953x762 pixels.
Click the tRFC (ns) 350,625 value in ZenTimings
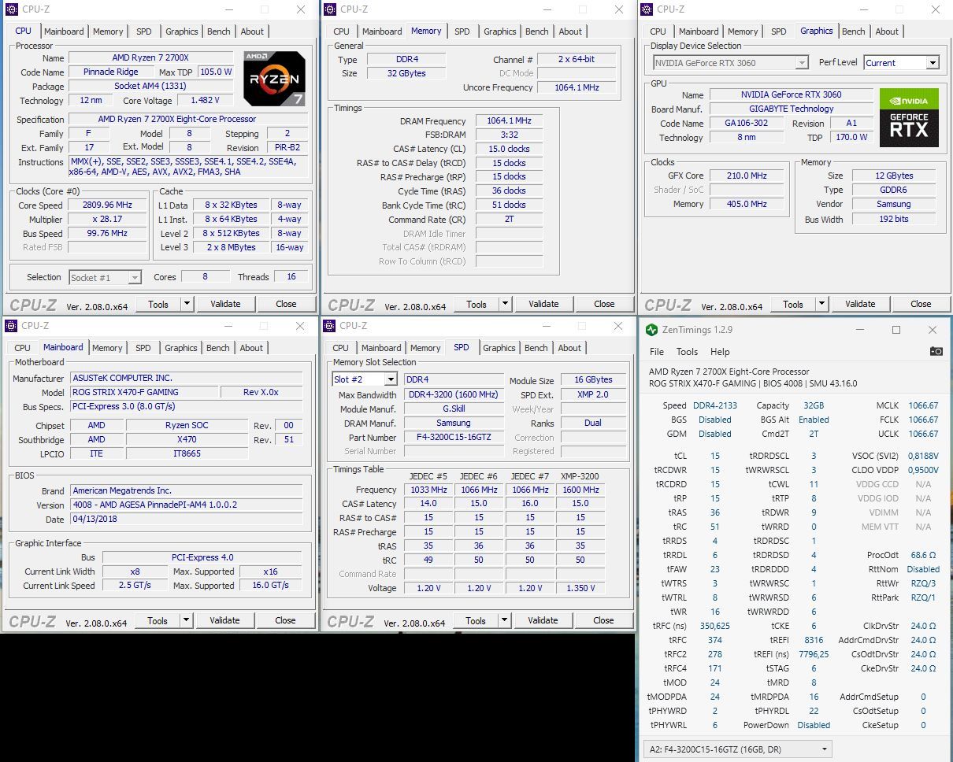(x=715, y=626)
